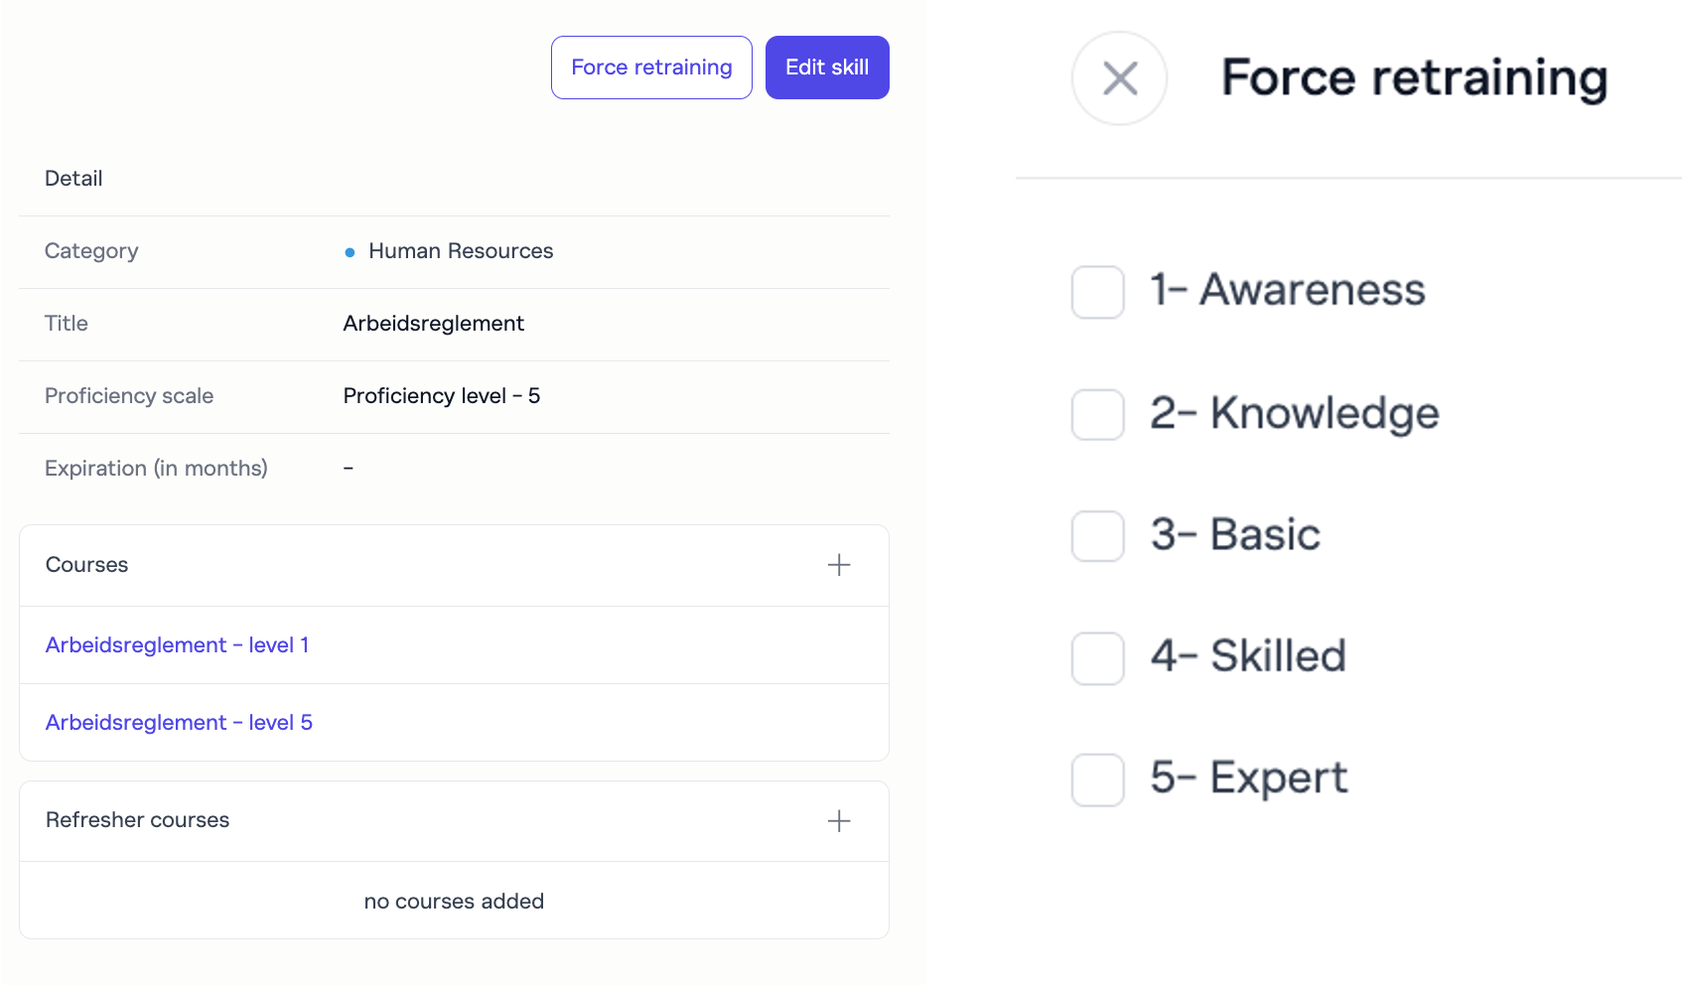
Task: Open the Arbeidsreglement - level 1 course
Action: pyautogui.click(x=178, y=645)
